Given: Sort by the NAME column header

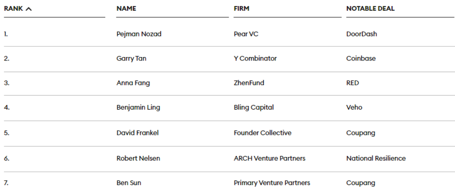Looking at the screenshot, I should (126, 9).
